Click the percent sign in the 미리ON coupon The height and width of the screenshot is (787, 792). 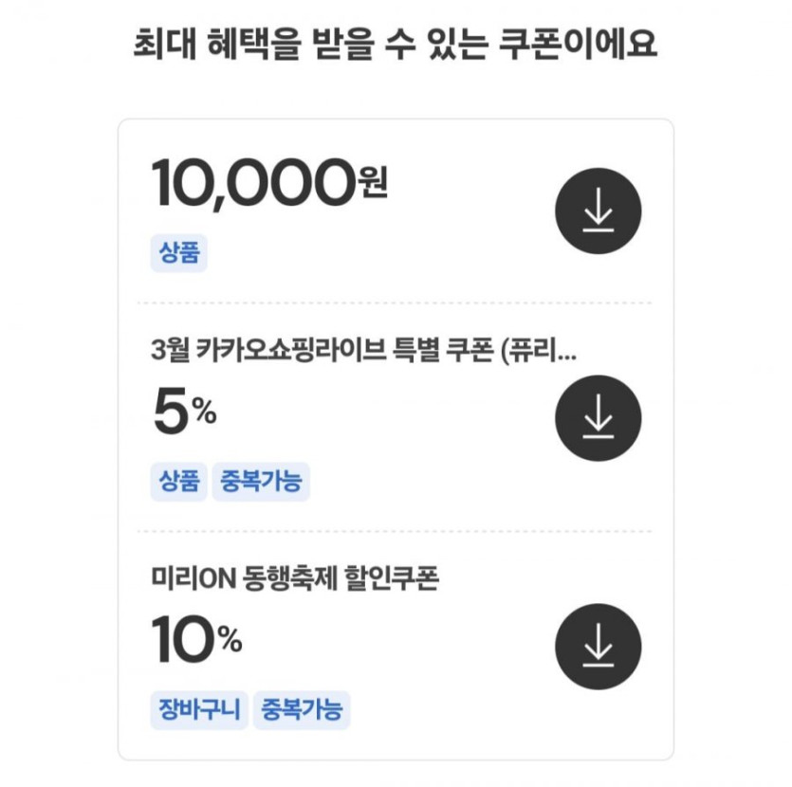229,642
